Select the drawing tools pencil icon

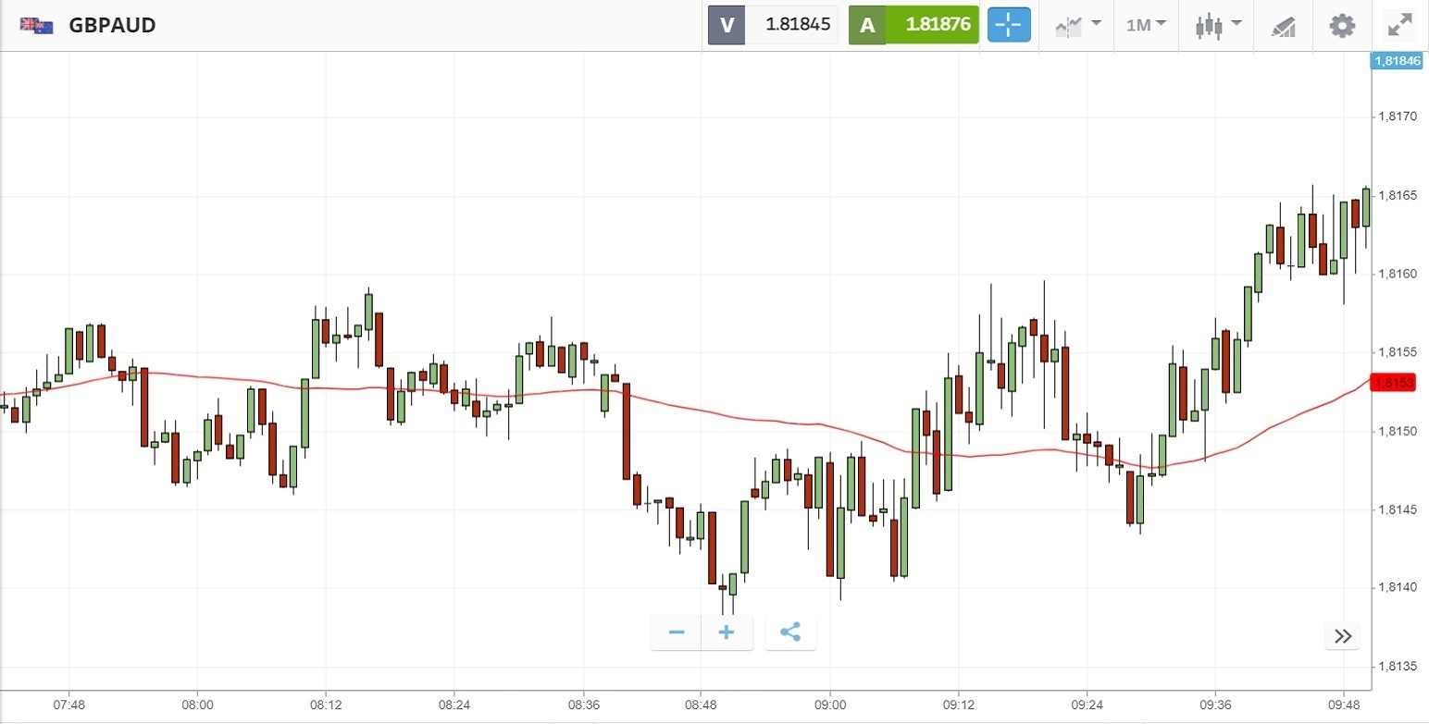point(1283,25)
